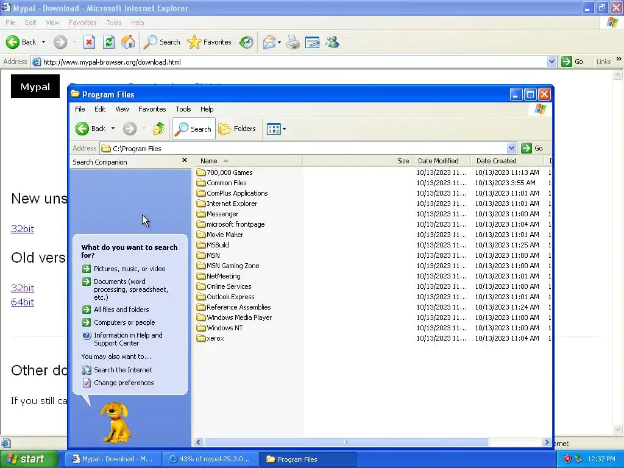
Task: Click the Home icon in Internet Explorer
Action: click(x=128, y=42)
